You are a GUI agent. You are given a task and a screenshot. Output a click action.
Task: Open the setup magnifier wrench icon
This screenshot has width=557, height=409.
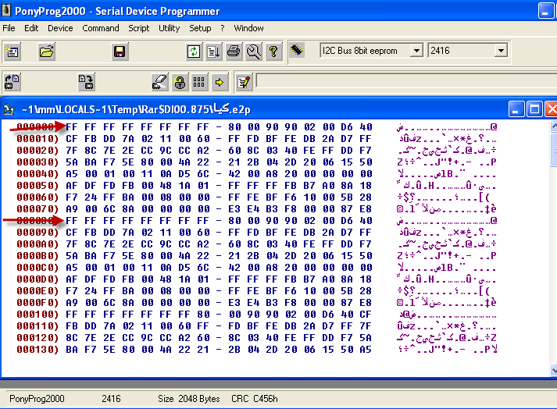click(254, 52)
